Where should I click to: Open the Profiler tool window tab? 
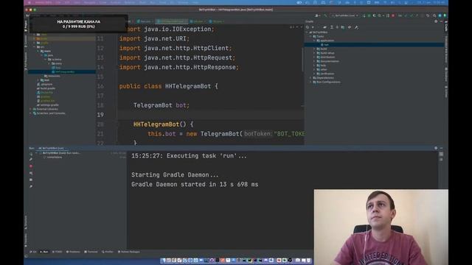click(x=108, y=252)
